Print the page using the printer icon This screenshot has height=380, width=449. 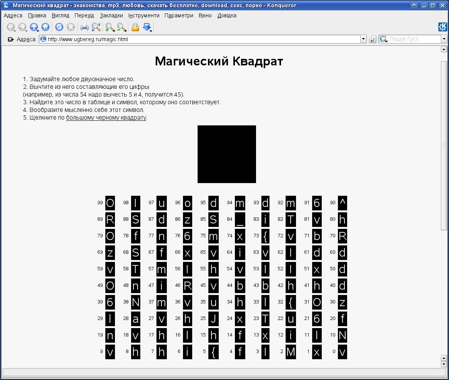tap(84, 27)
